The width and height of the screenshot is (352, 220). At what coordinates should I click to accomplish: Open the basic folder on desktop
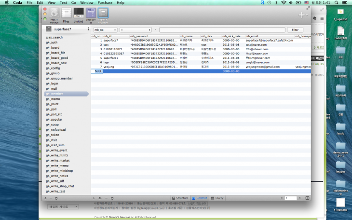341,126
